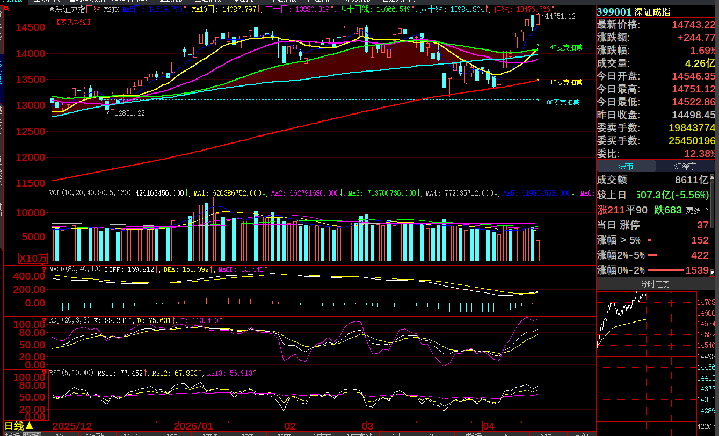Click the 10麦克扣减 marker label
Screen dimensions: 719x436
point(566,82)
